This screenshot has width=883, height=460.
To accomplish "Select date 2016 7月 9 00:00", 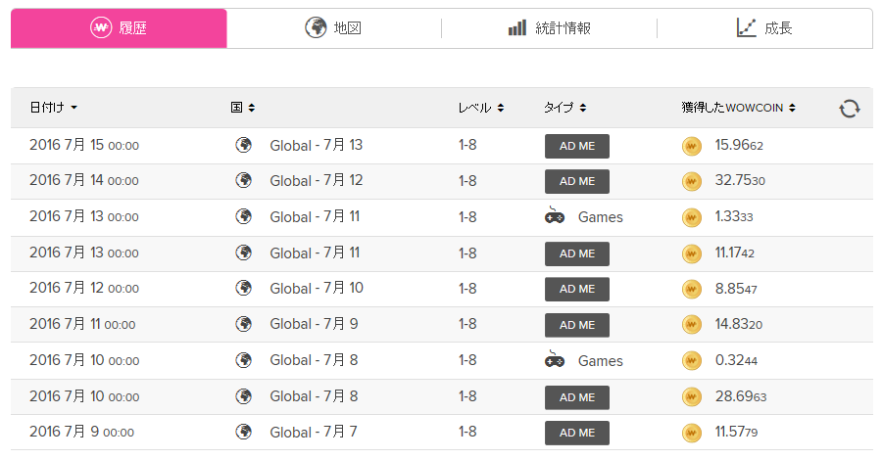I will [81, 432].
